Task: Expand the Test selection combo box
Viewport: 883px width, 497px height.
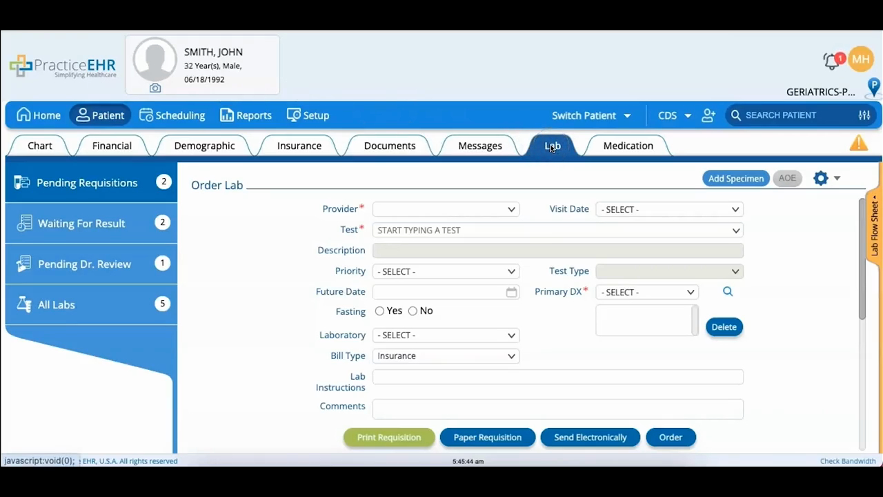Action: [558, 231]
